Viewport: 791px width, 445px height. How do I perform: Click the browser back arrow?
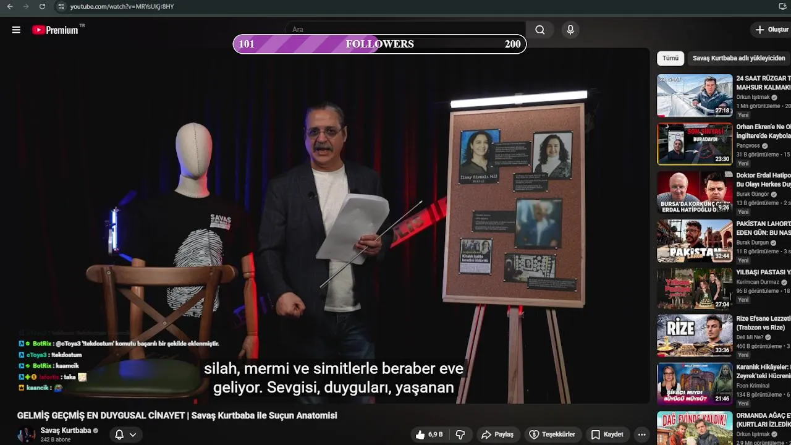tap(10, 6)
